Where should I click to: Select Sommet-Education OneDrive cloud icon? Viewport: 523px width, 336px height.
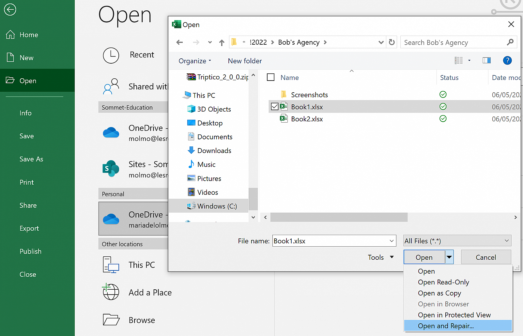(111, 133)
